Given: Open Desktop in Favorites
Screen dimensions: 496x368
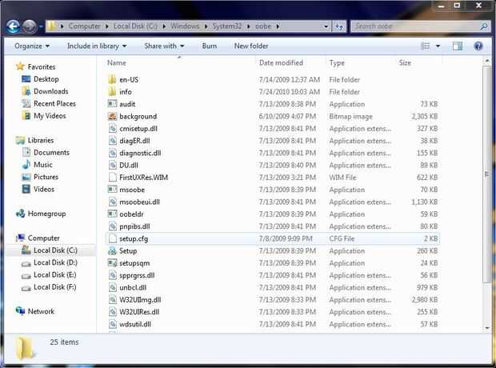Looking at the screenshot, I should coord(46,79).
